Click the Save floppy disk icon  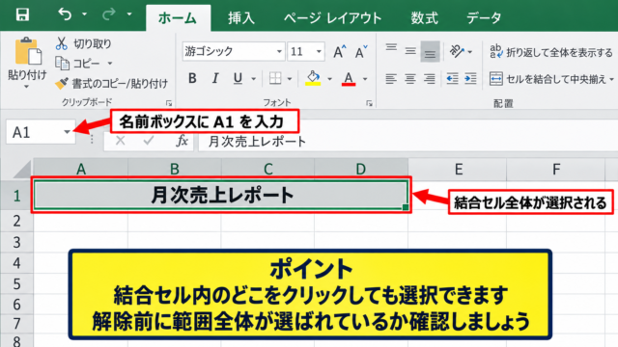(22, 15)
